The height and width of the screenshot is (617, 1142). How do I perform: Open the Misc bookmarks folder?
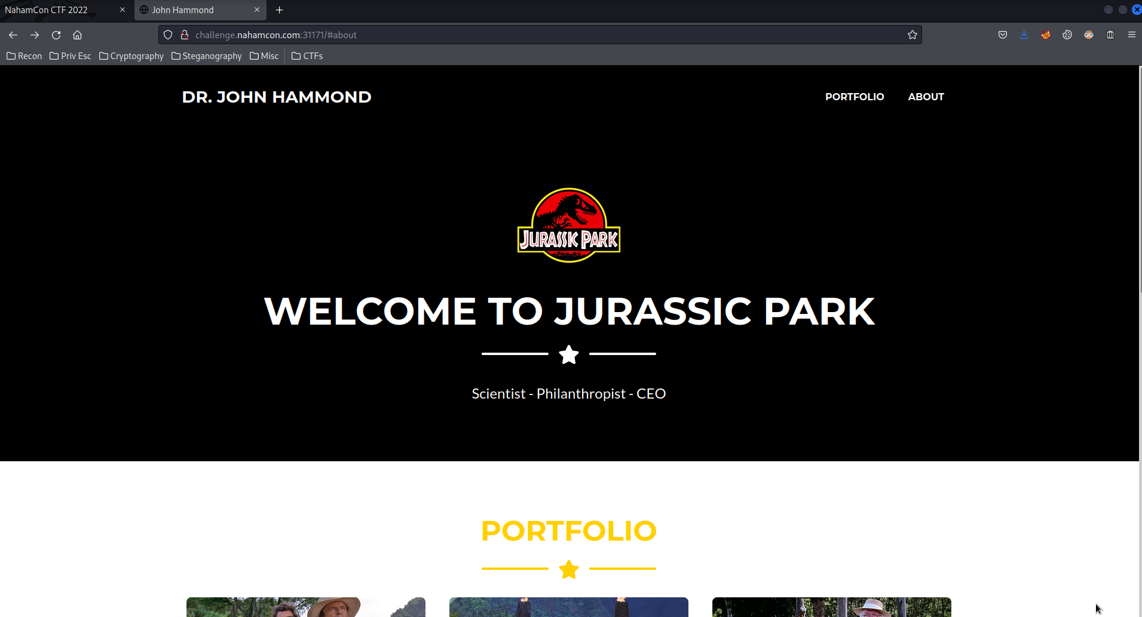tap(264, 56)
